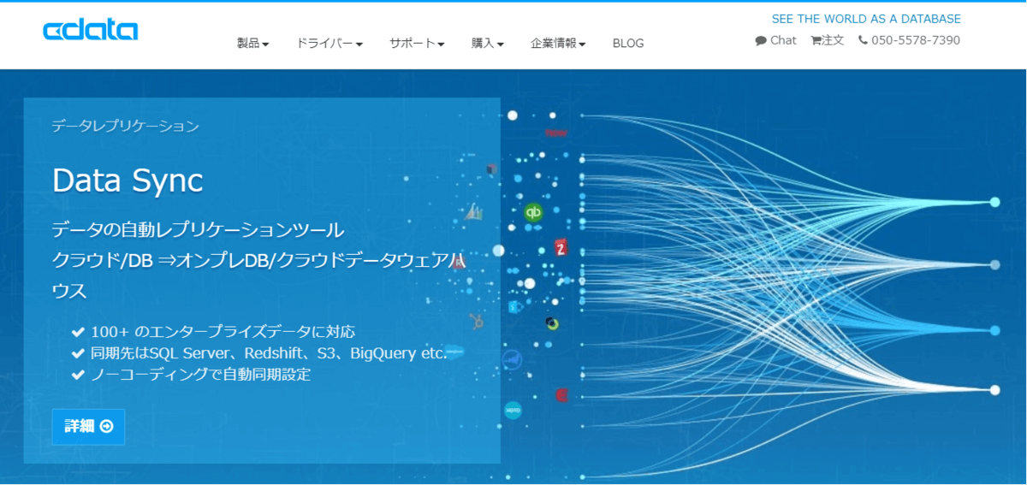Viewport: 1027px width, 485px height.
Task: Click the 注文 order link
Action: click(x=828, y=40)
